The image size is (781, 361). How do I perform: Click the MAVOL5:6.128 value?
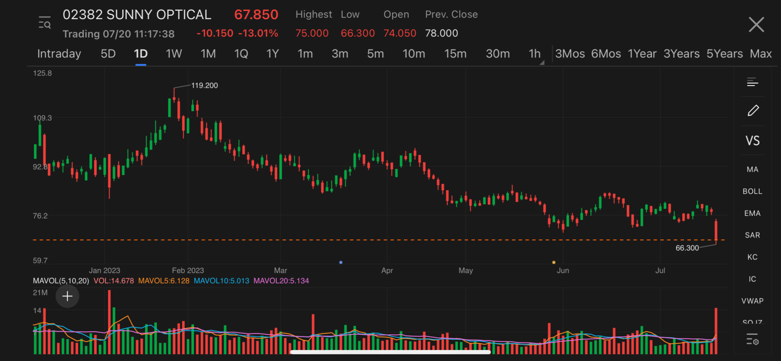(164, 281)
